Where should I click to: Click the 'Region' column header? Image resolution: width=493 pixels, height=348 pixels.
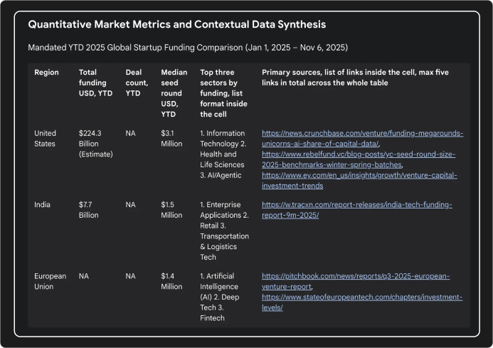(46, 73)
